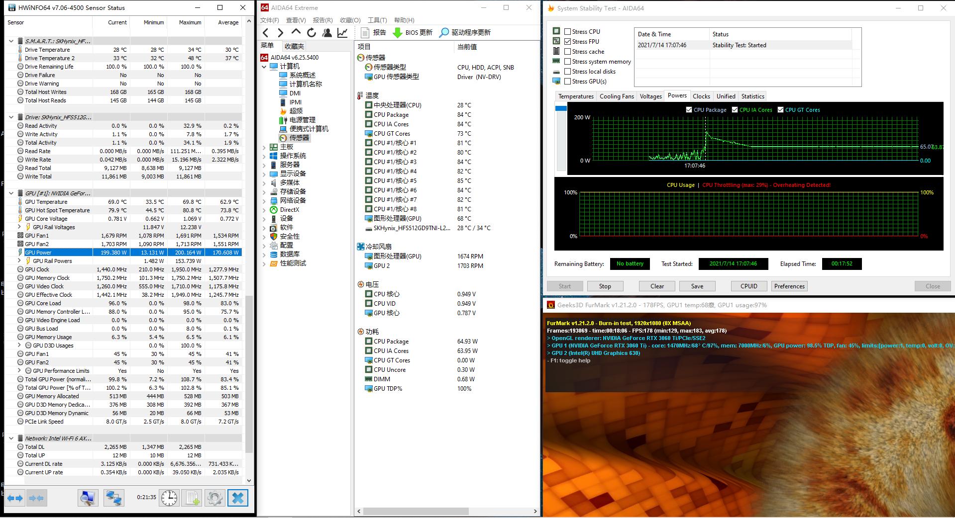
Task: Uncheck the Stress FPU checkbox
Action: [x=567, y=41]
